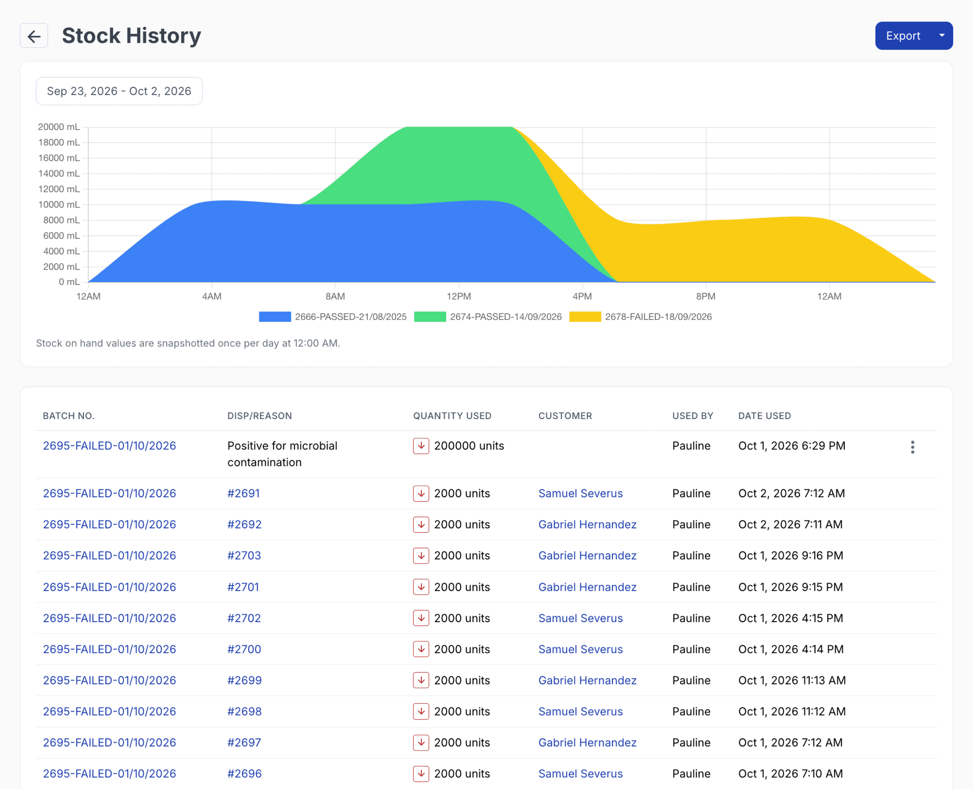
Task: Select the 'Oct 1, 2026 6:29 PM' date cell
Action: [792, 446]
